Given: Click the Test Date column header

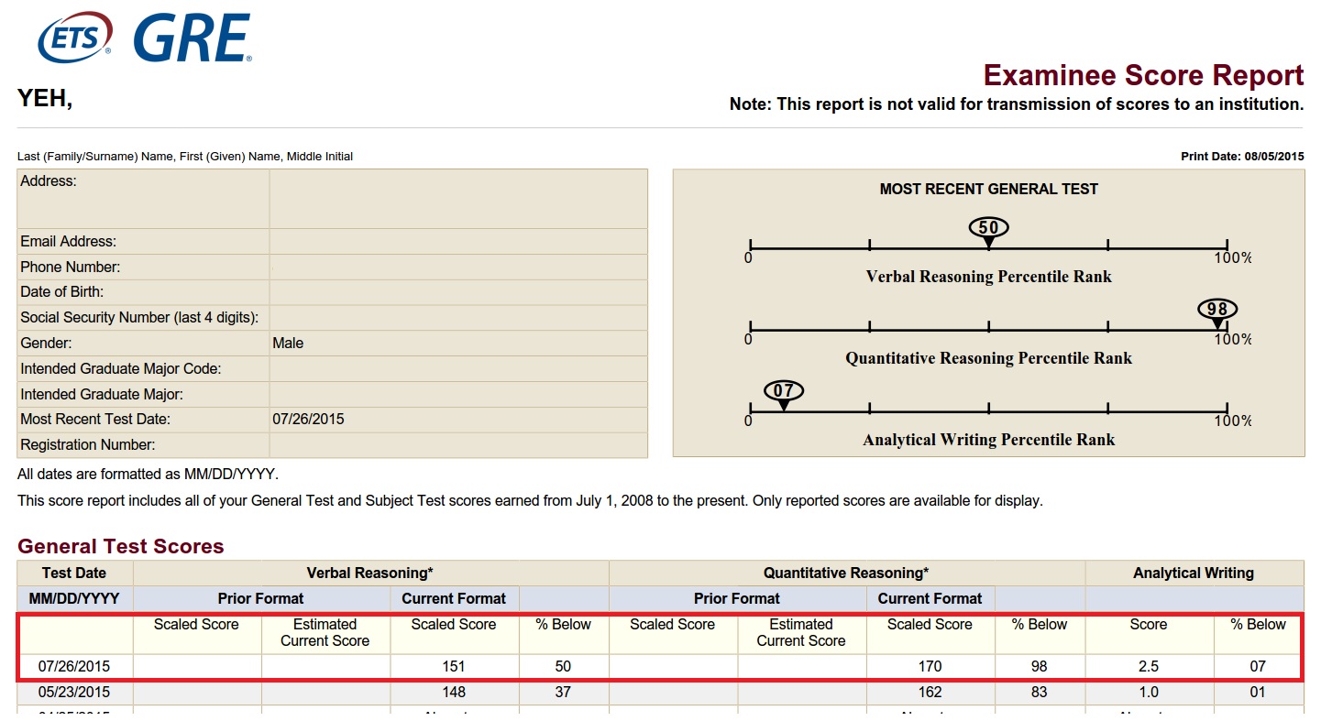Looking at the screenshot, I should [x=74, y=574].
